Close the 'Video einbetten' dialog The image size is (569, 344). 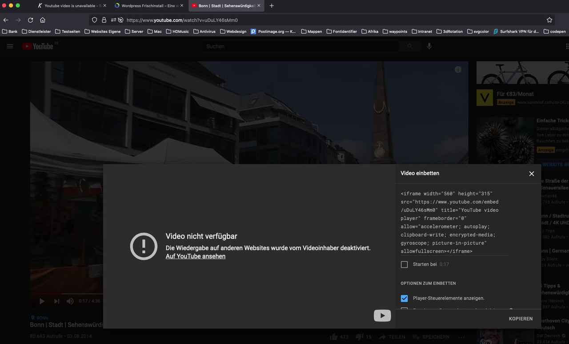point(532,174)
